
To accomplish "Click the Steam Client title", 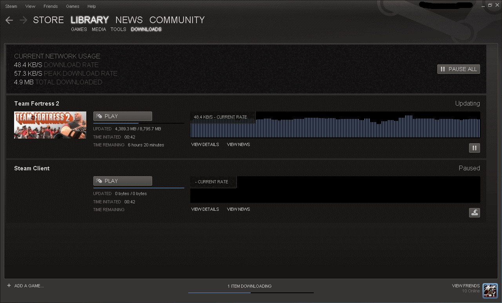I will (32, 168).
